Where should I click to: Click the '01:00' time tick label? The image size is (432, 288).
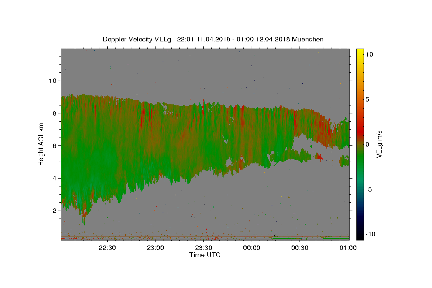click(347, 248)
